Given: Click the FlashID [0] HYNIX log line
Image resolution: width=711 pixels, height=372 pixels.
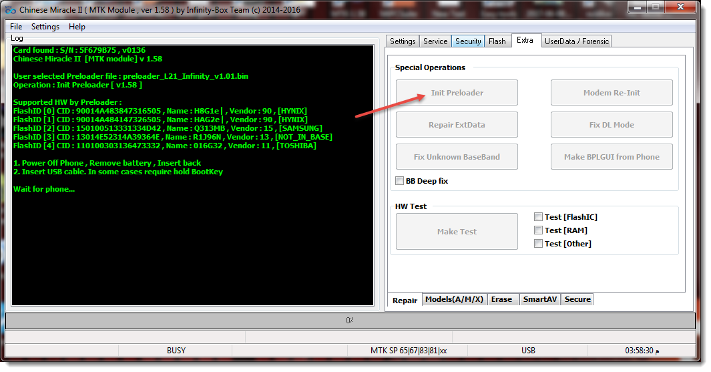Looking at the screenshot, I should point(160,111).
